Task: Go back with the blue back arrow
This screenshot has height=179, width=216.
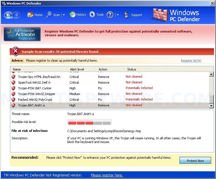Action: coord(8,15)
